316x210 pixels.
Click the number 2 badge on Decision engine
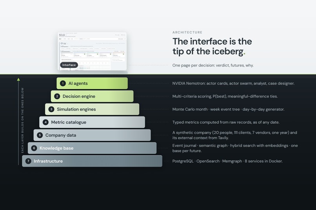coord(57,96)
